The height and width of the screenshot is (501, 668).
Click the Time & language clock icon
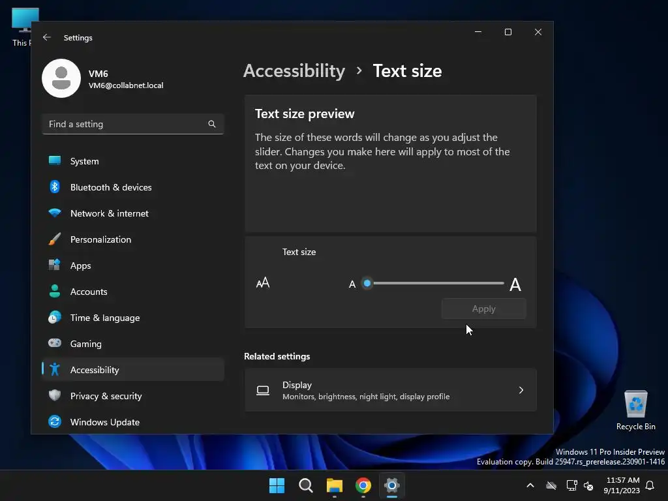(x=55, y=318)
